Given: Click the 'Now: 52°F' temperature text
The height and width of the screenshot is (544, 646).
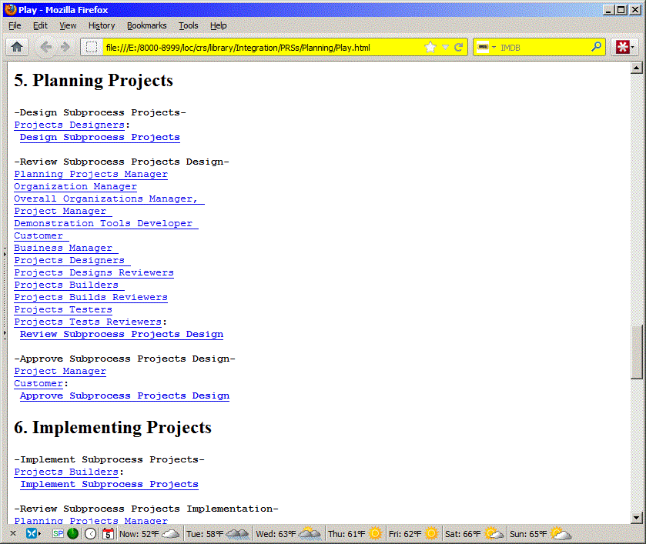Looking at the screenshot, I should pyautogui.click(x=139, y=534).
